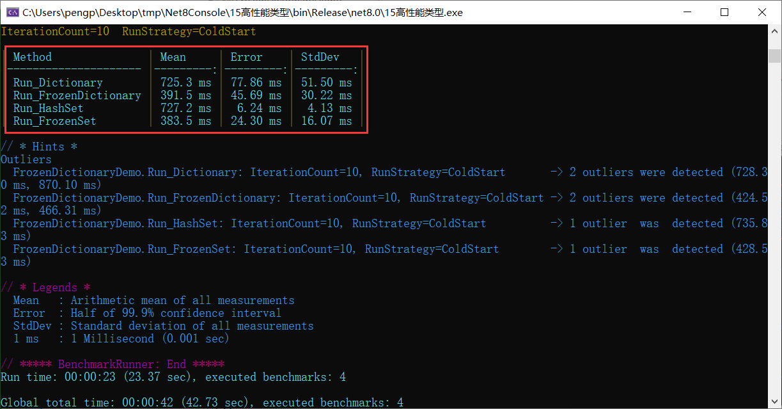Click "Half of 99.9% confidence interval" legend
Screen dimensions: 782x409
(x=176, y=313)
